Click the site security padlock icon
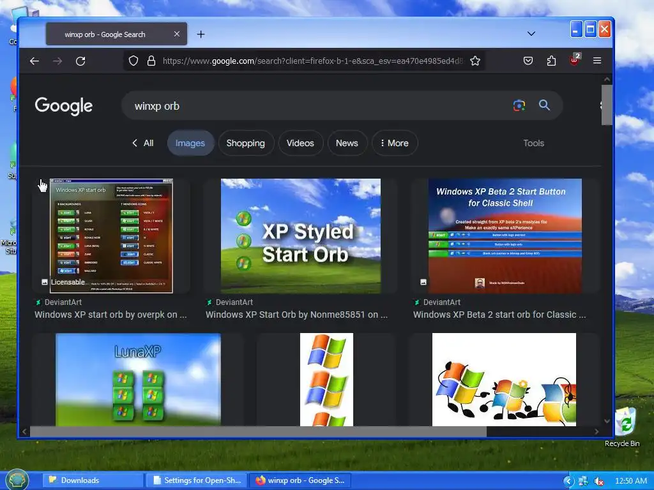The width and height of the screenshot is (654, 490). pos(151,61)
